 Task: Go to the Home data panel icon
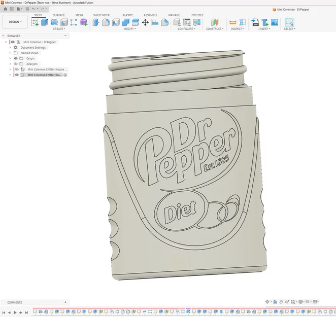(6, 9)
